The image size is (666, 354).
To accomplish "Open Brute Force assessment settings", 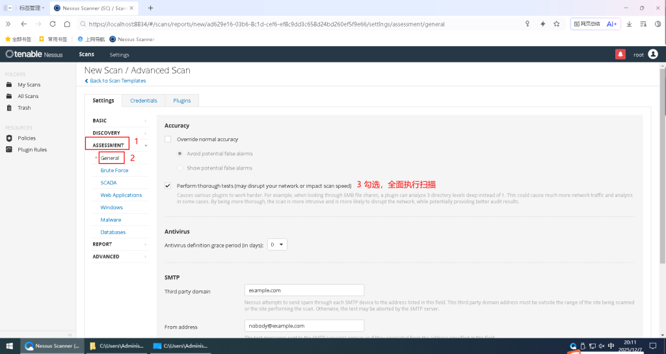I will click(x=114, y=170).
